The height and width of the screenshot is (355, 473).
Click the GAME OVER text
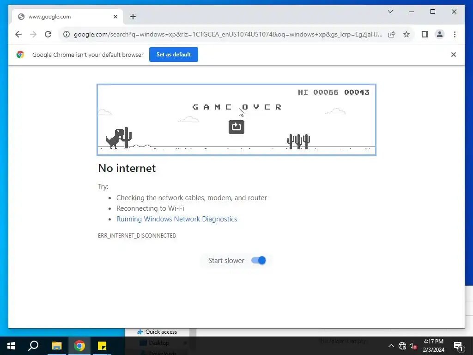pyautogui.click(x=237, y=107)
